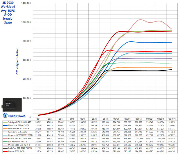Click the Memblaze QD4096 value 788,663
The height and width of the screenshot is (165, 180).
click(x=172, y=125)
